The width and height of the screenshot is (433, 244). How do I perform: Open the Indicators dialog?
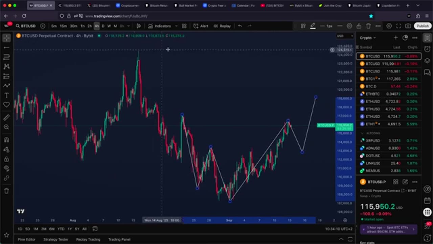pyautogui.click(x=160, y=26)
